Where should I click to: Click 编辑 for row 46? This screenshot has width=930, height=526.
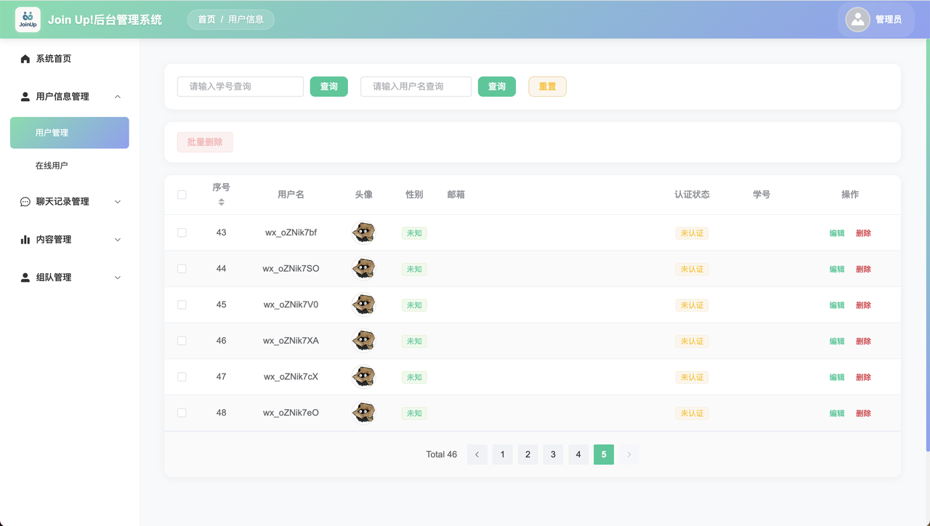(837, 341)
